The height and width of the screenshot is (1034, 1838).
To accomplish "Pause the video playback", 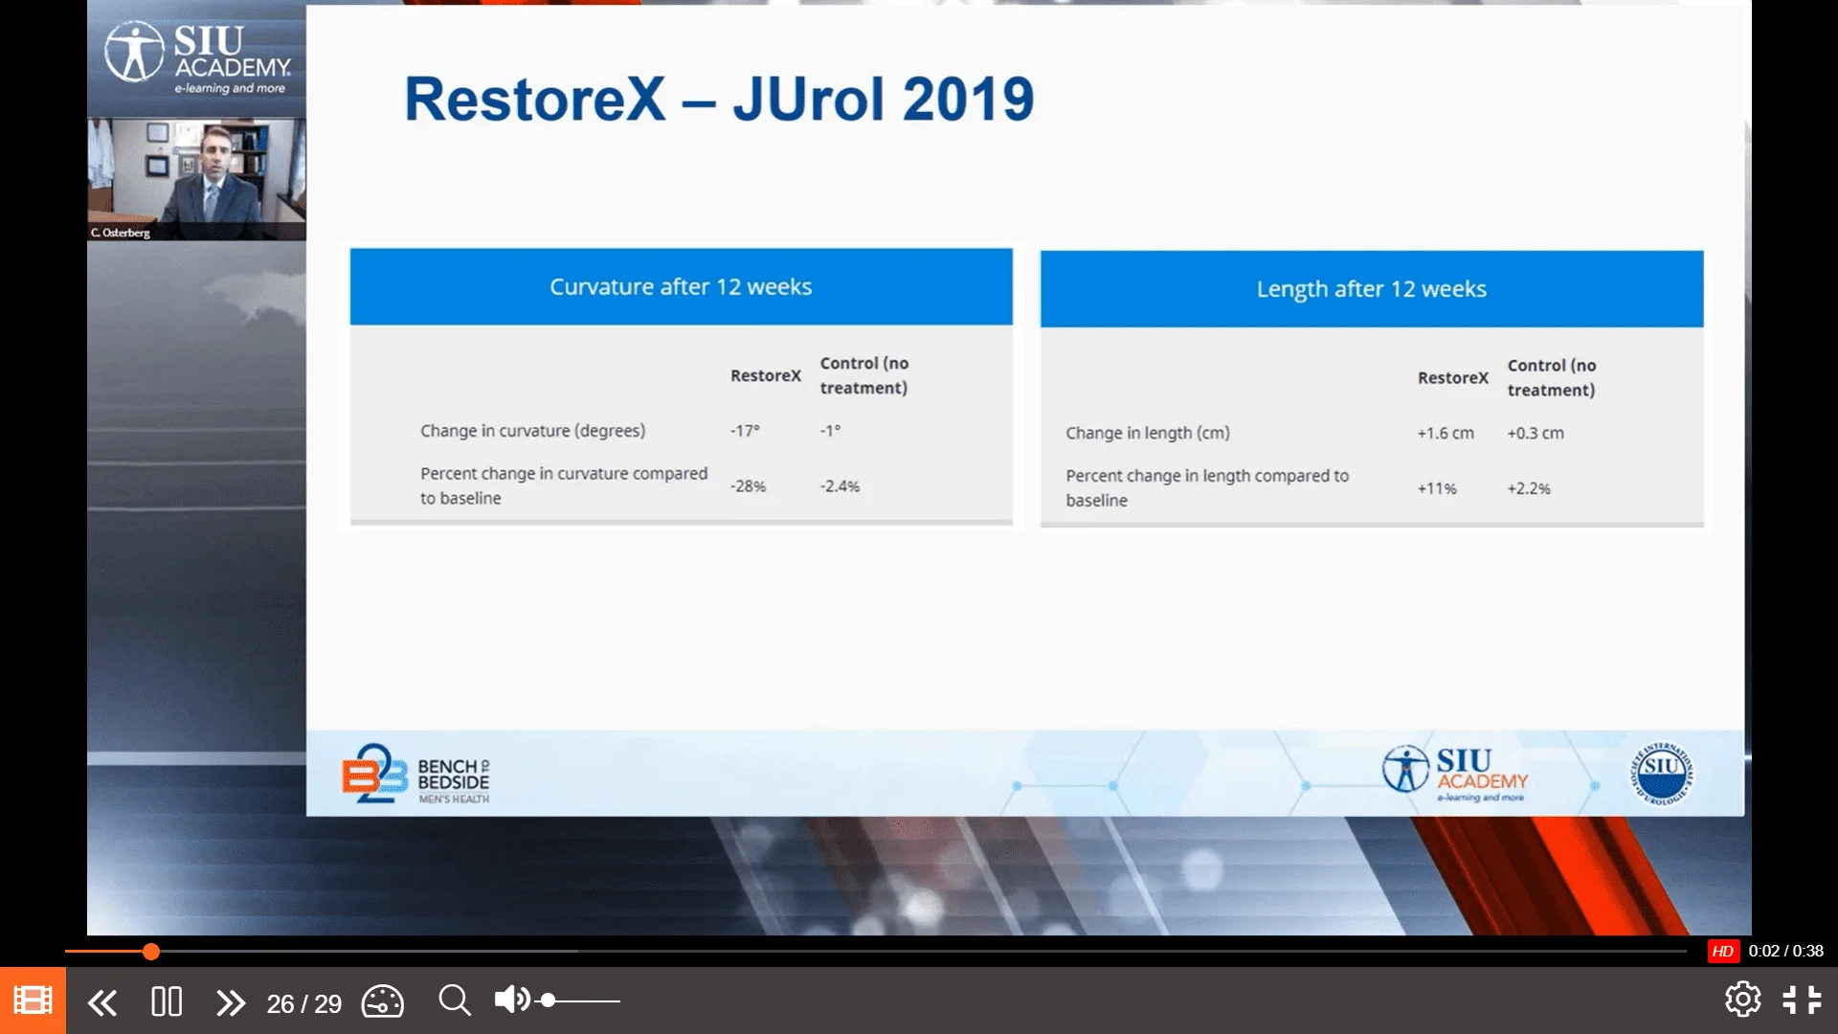I will (167, 1001).
